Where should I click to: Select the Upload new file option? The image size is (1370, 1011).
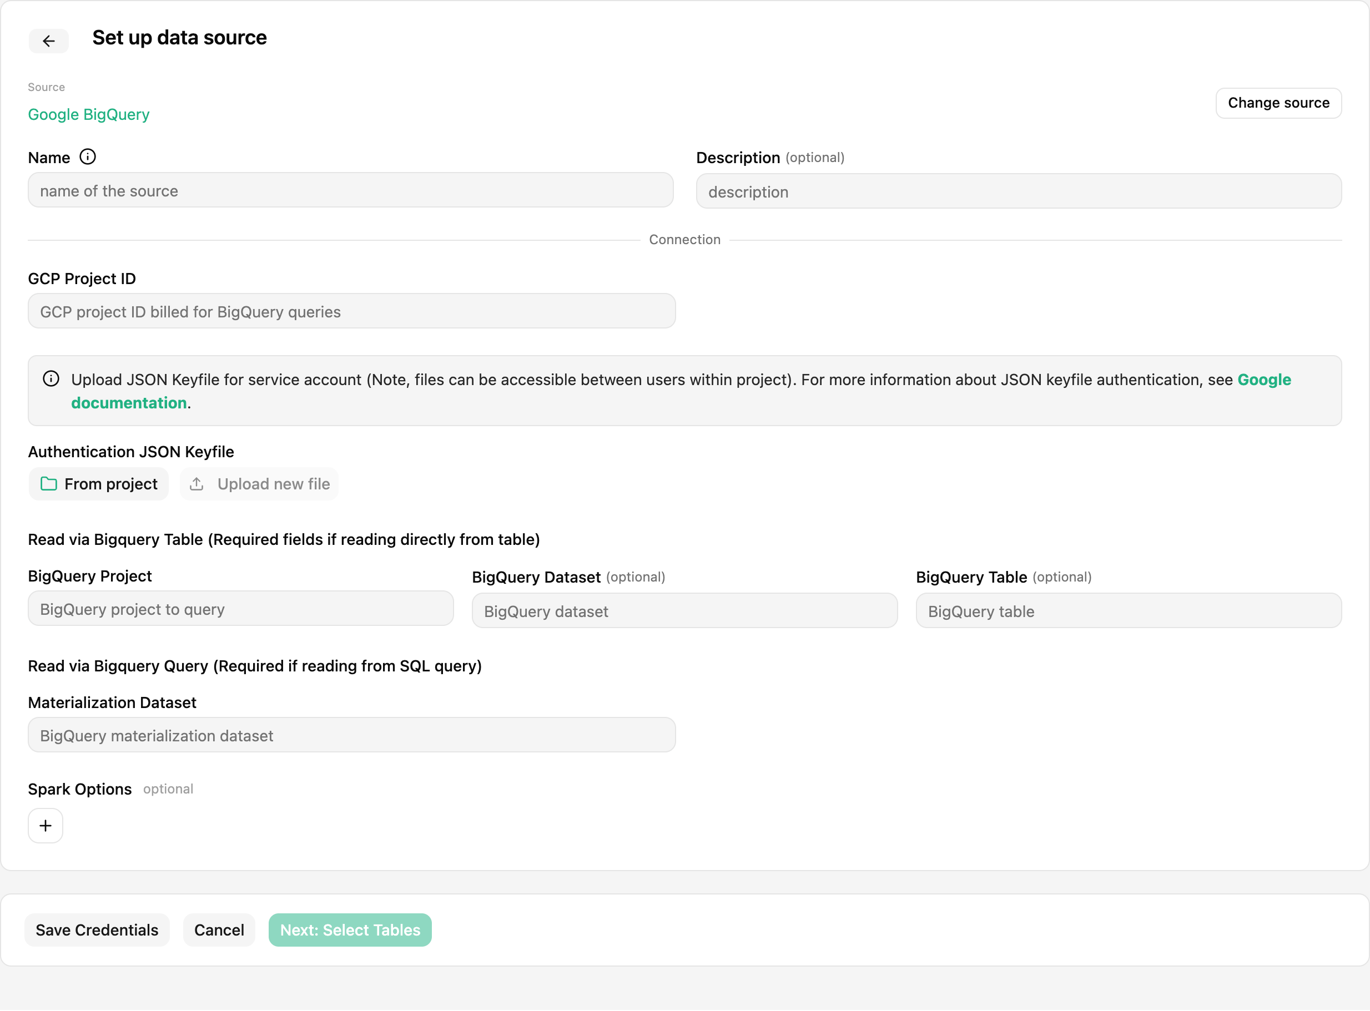point(259,484)
